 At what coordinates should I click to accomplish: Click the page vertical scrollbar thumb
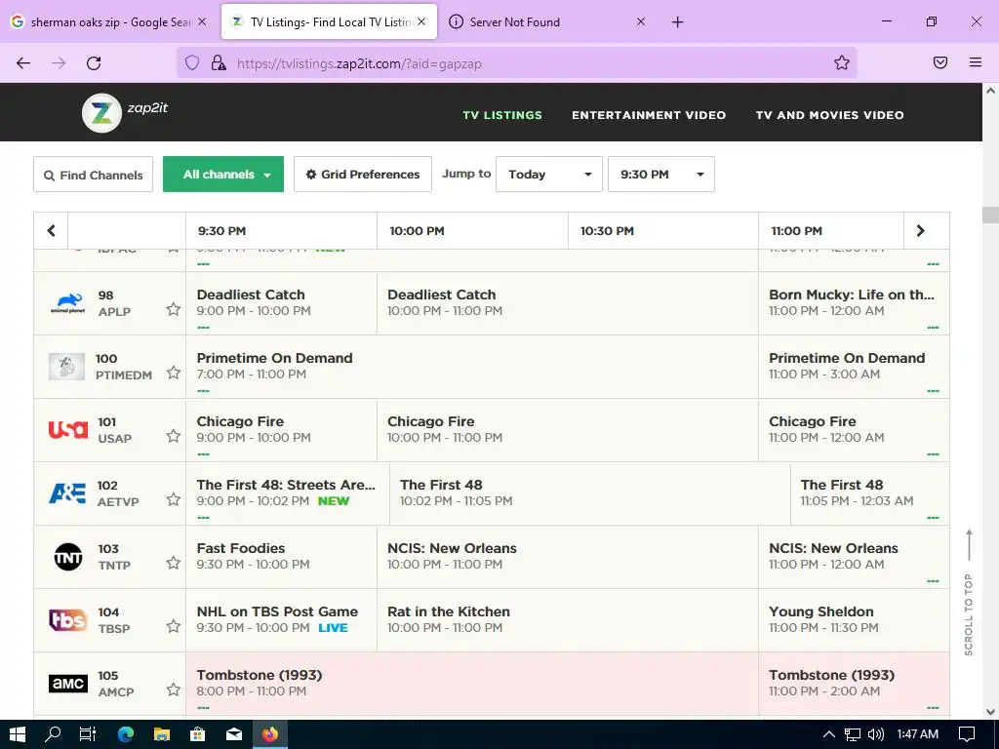click(x=990, y=215)
